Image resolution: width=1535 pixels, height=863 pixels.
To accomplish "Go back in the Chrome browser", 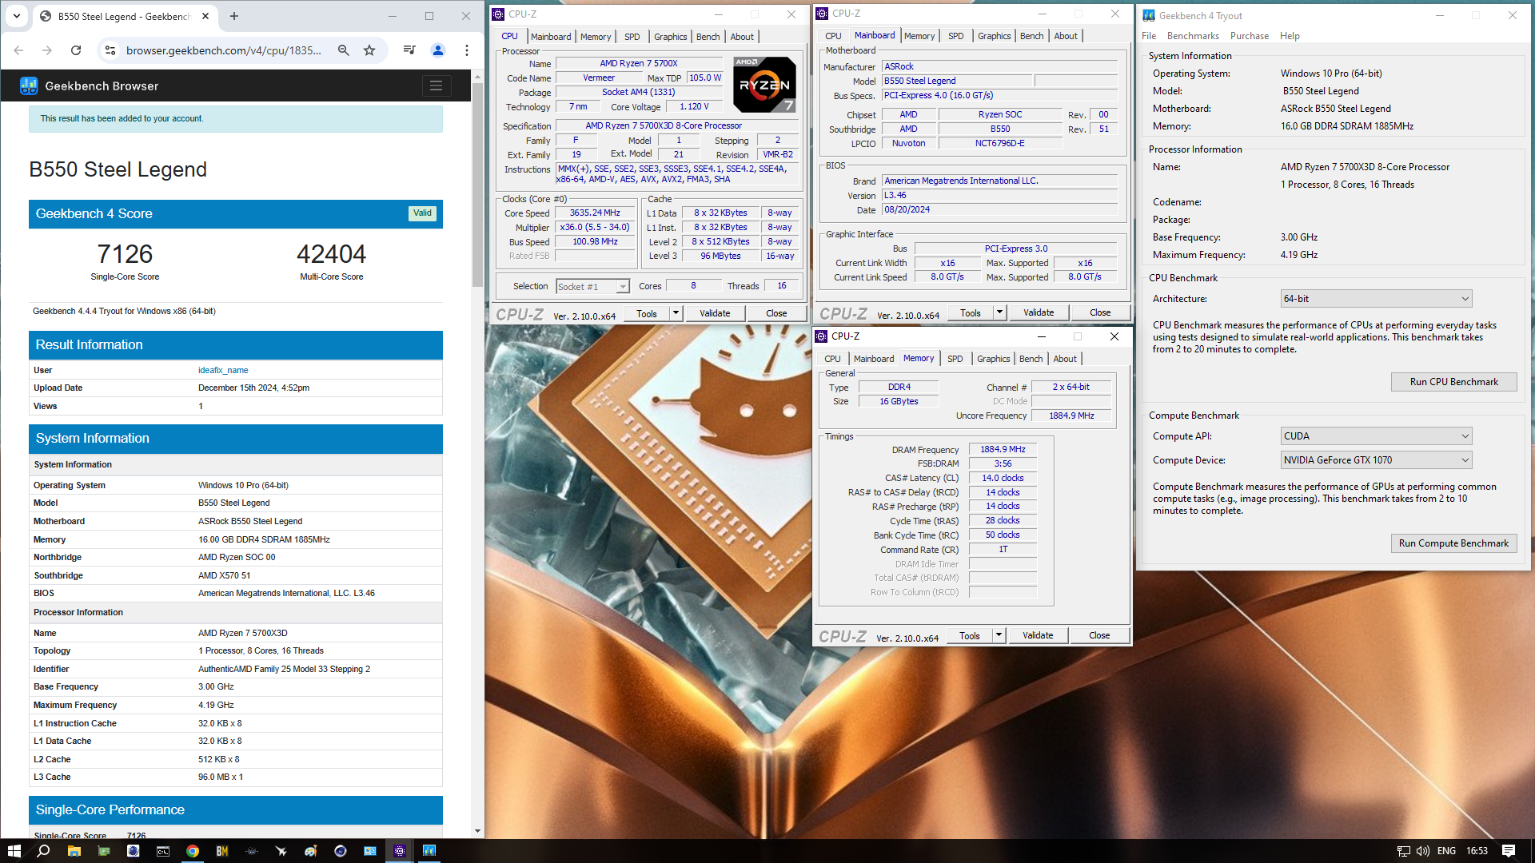I will click(18, 50).
